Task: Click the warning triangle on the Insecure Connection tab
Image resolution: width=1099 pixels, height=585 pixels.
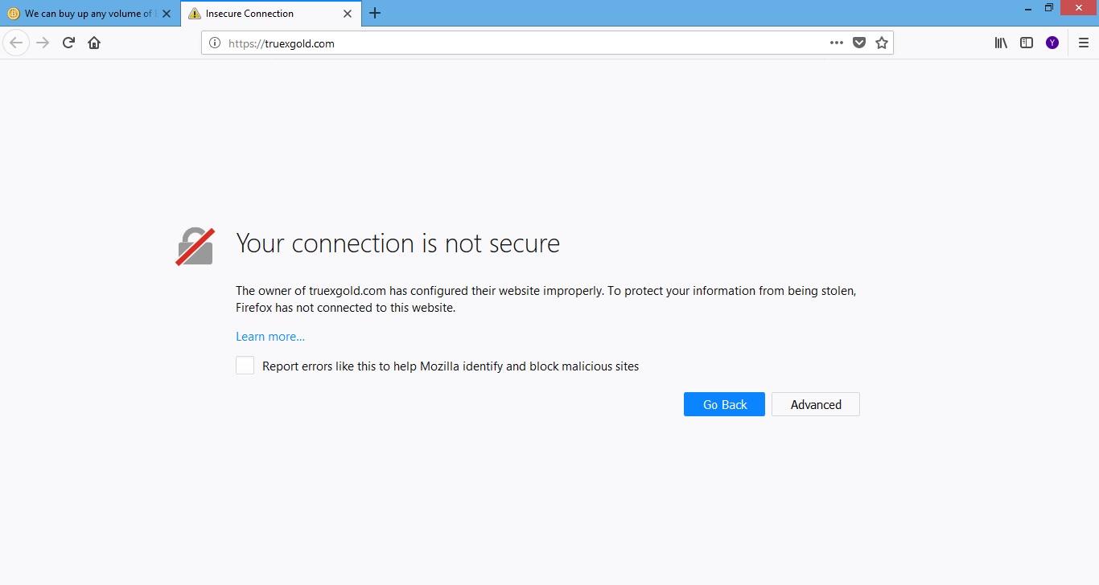Action: (195, 14)
